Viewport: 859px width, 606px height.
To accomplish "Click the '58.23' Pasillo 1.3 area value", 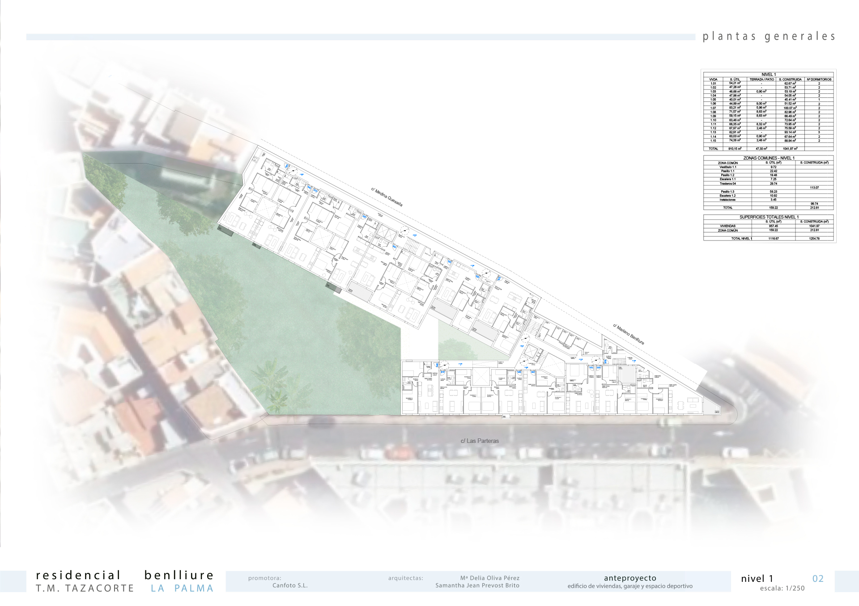I will pyautogui.click(x=774, y=192).
